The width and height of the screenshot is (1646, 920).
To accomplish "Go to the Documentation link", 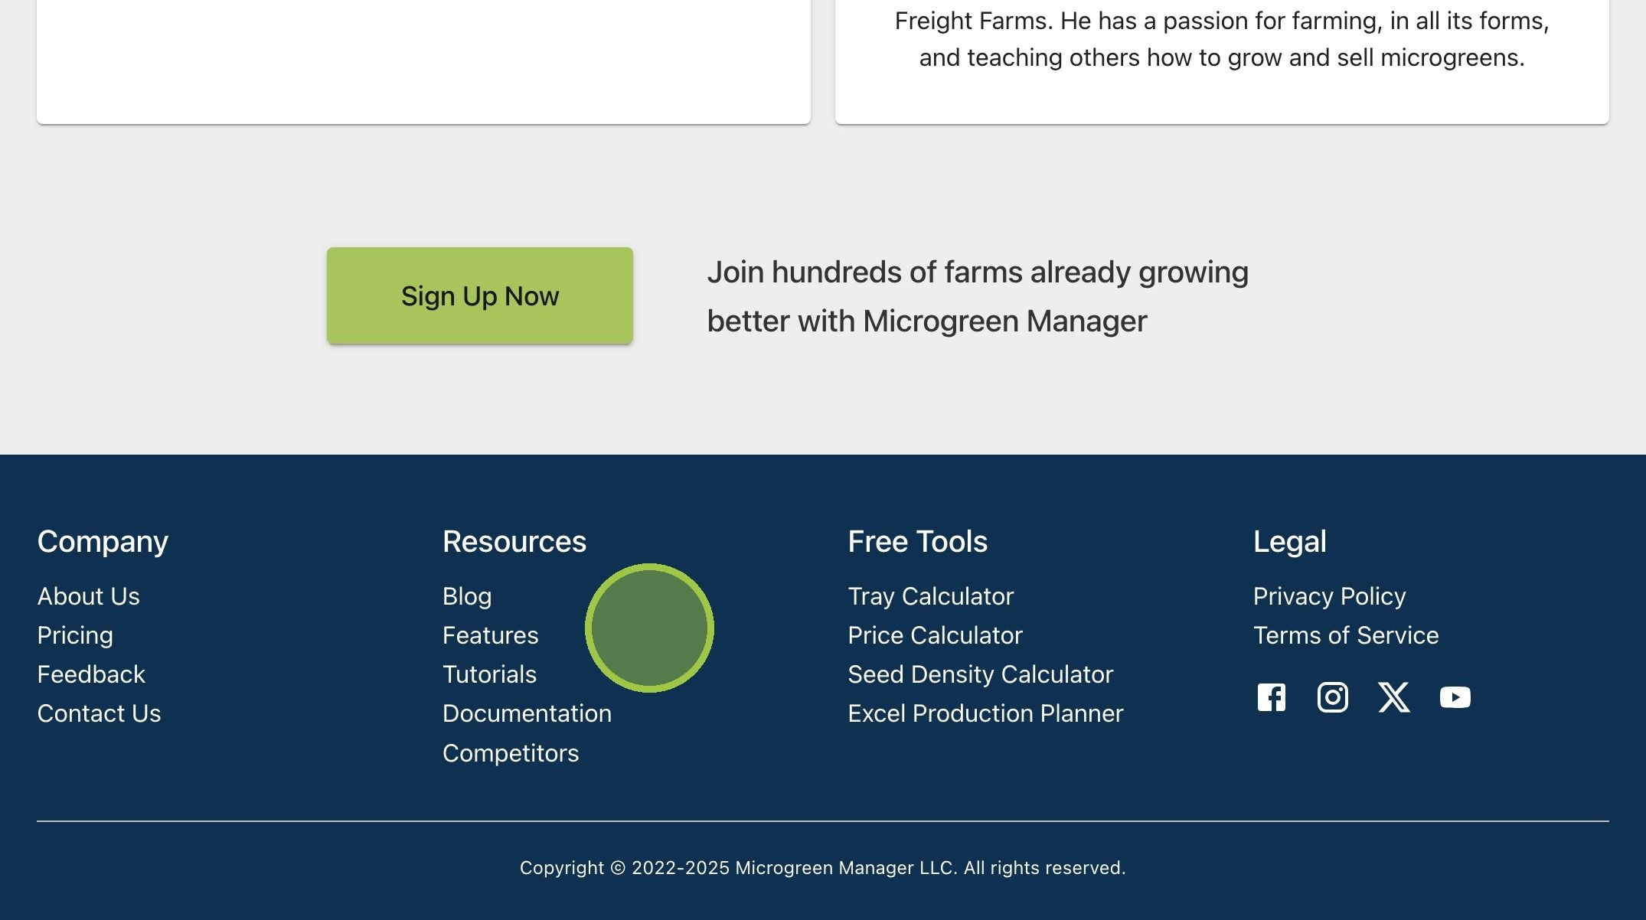I will pyautogui.click(x=527, y=713).
